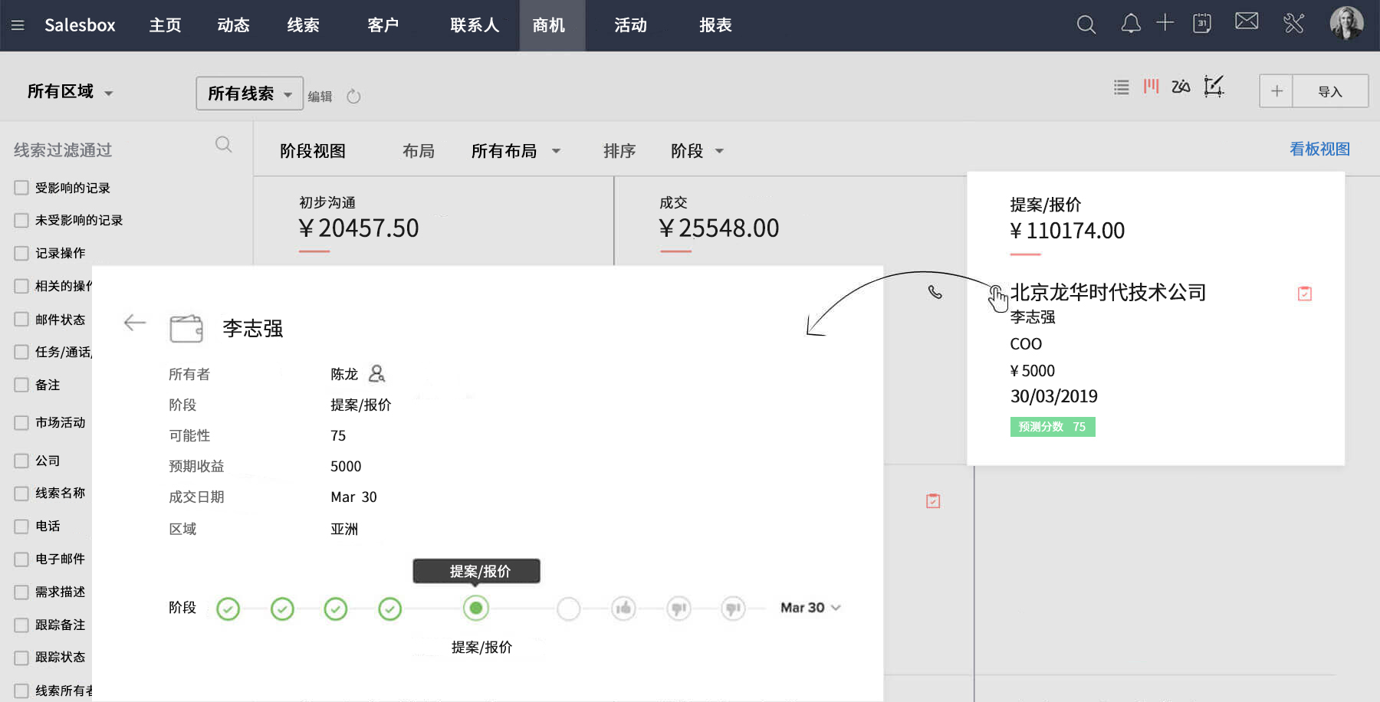Image resolution: width=1380 pixels, height=702 pixels.
Task: Click the phone icon near company card
Action: [935, 292]
